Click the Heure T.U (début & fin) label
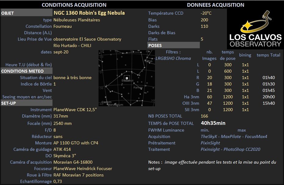284x185 pixels. (x=29, y=65)
